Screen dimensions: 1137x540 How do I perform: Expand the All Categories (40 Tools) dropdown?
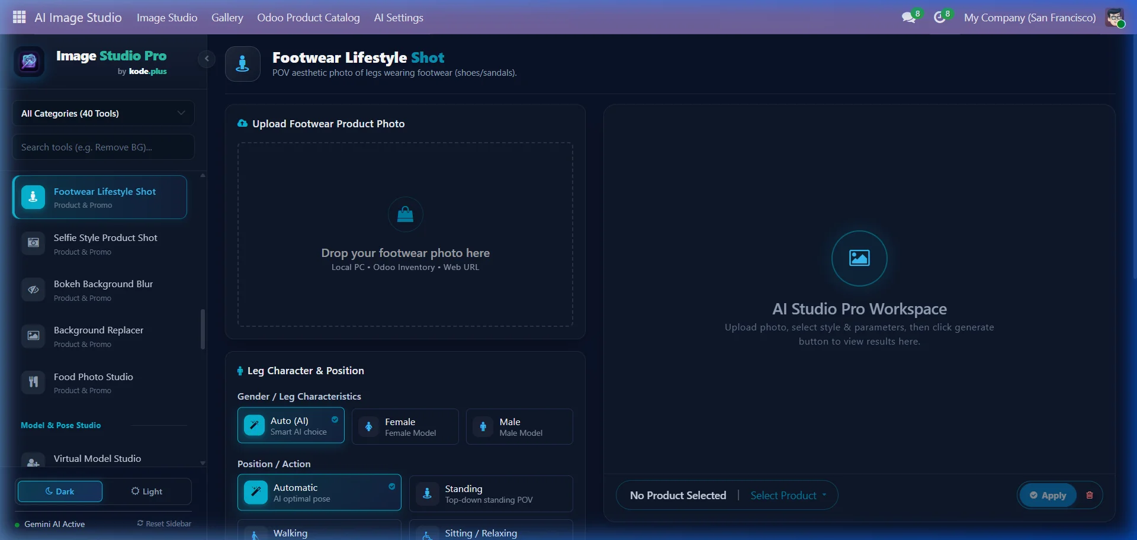click(x=103, y=113)
